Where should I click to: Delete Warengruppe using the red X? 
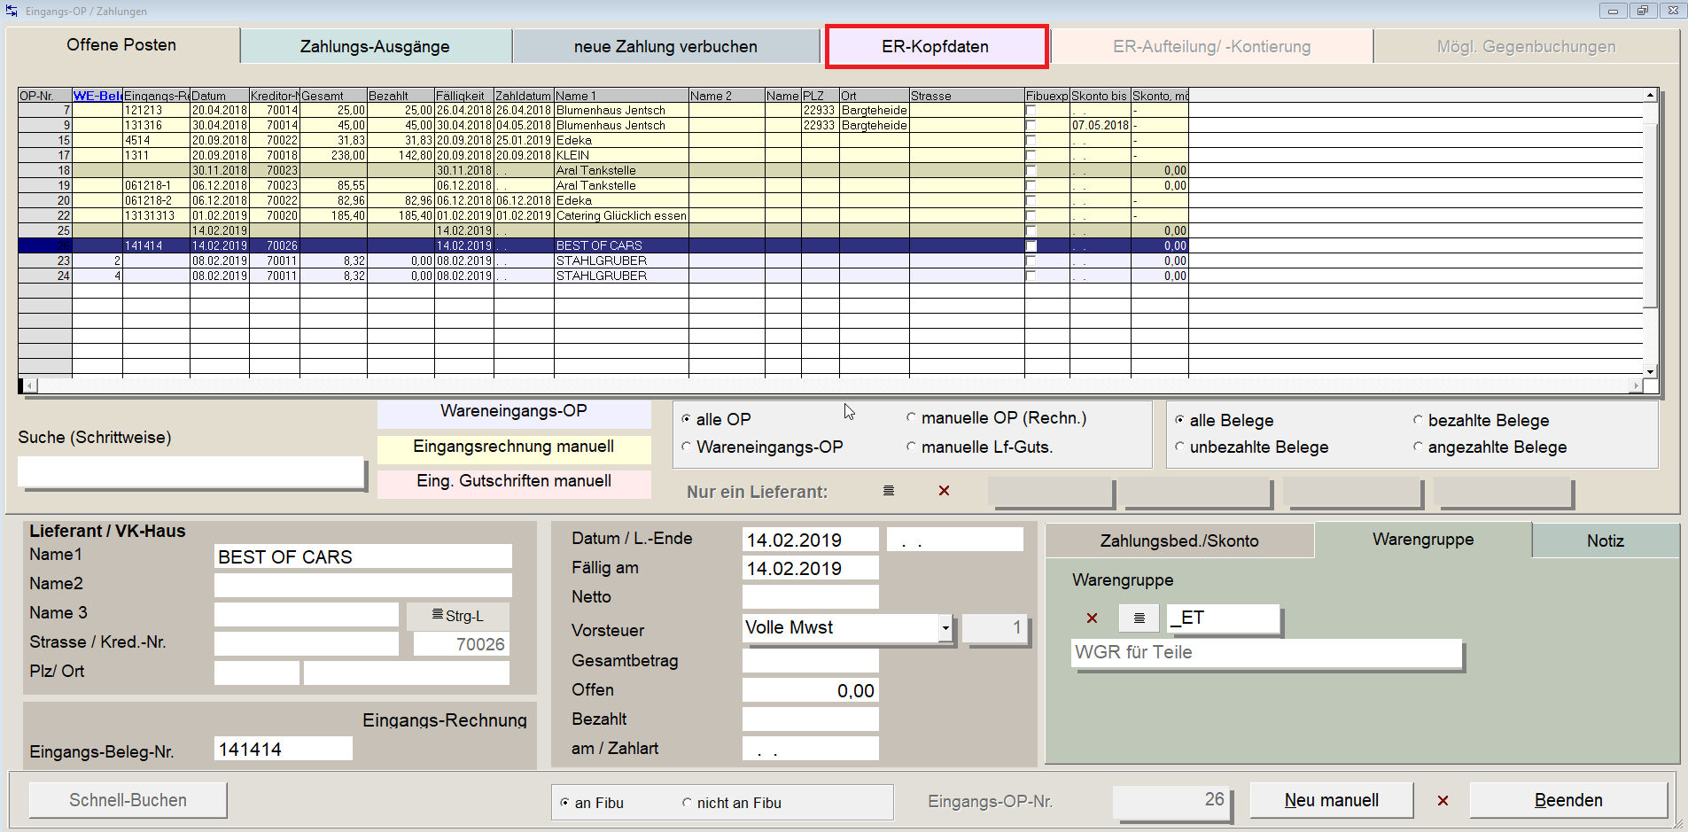click(1092, 618)
